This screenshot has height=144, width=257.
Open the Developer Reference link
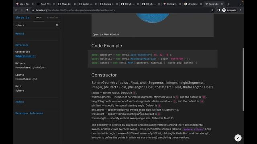(x=29, y=113)
